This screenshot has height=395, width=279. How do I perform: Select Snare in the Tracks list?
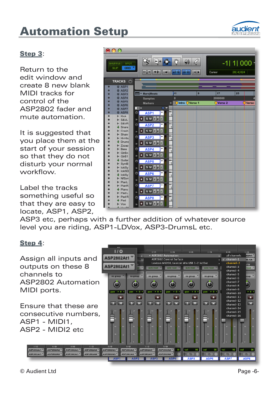click(124, 127)
